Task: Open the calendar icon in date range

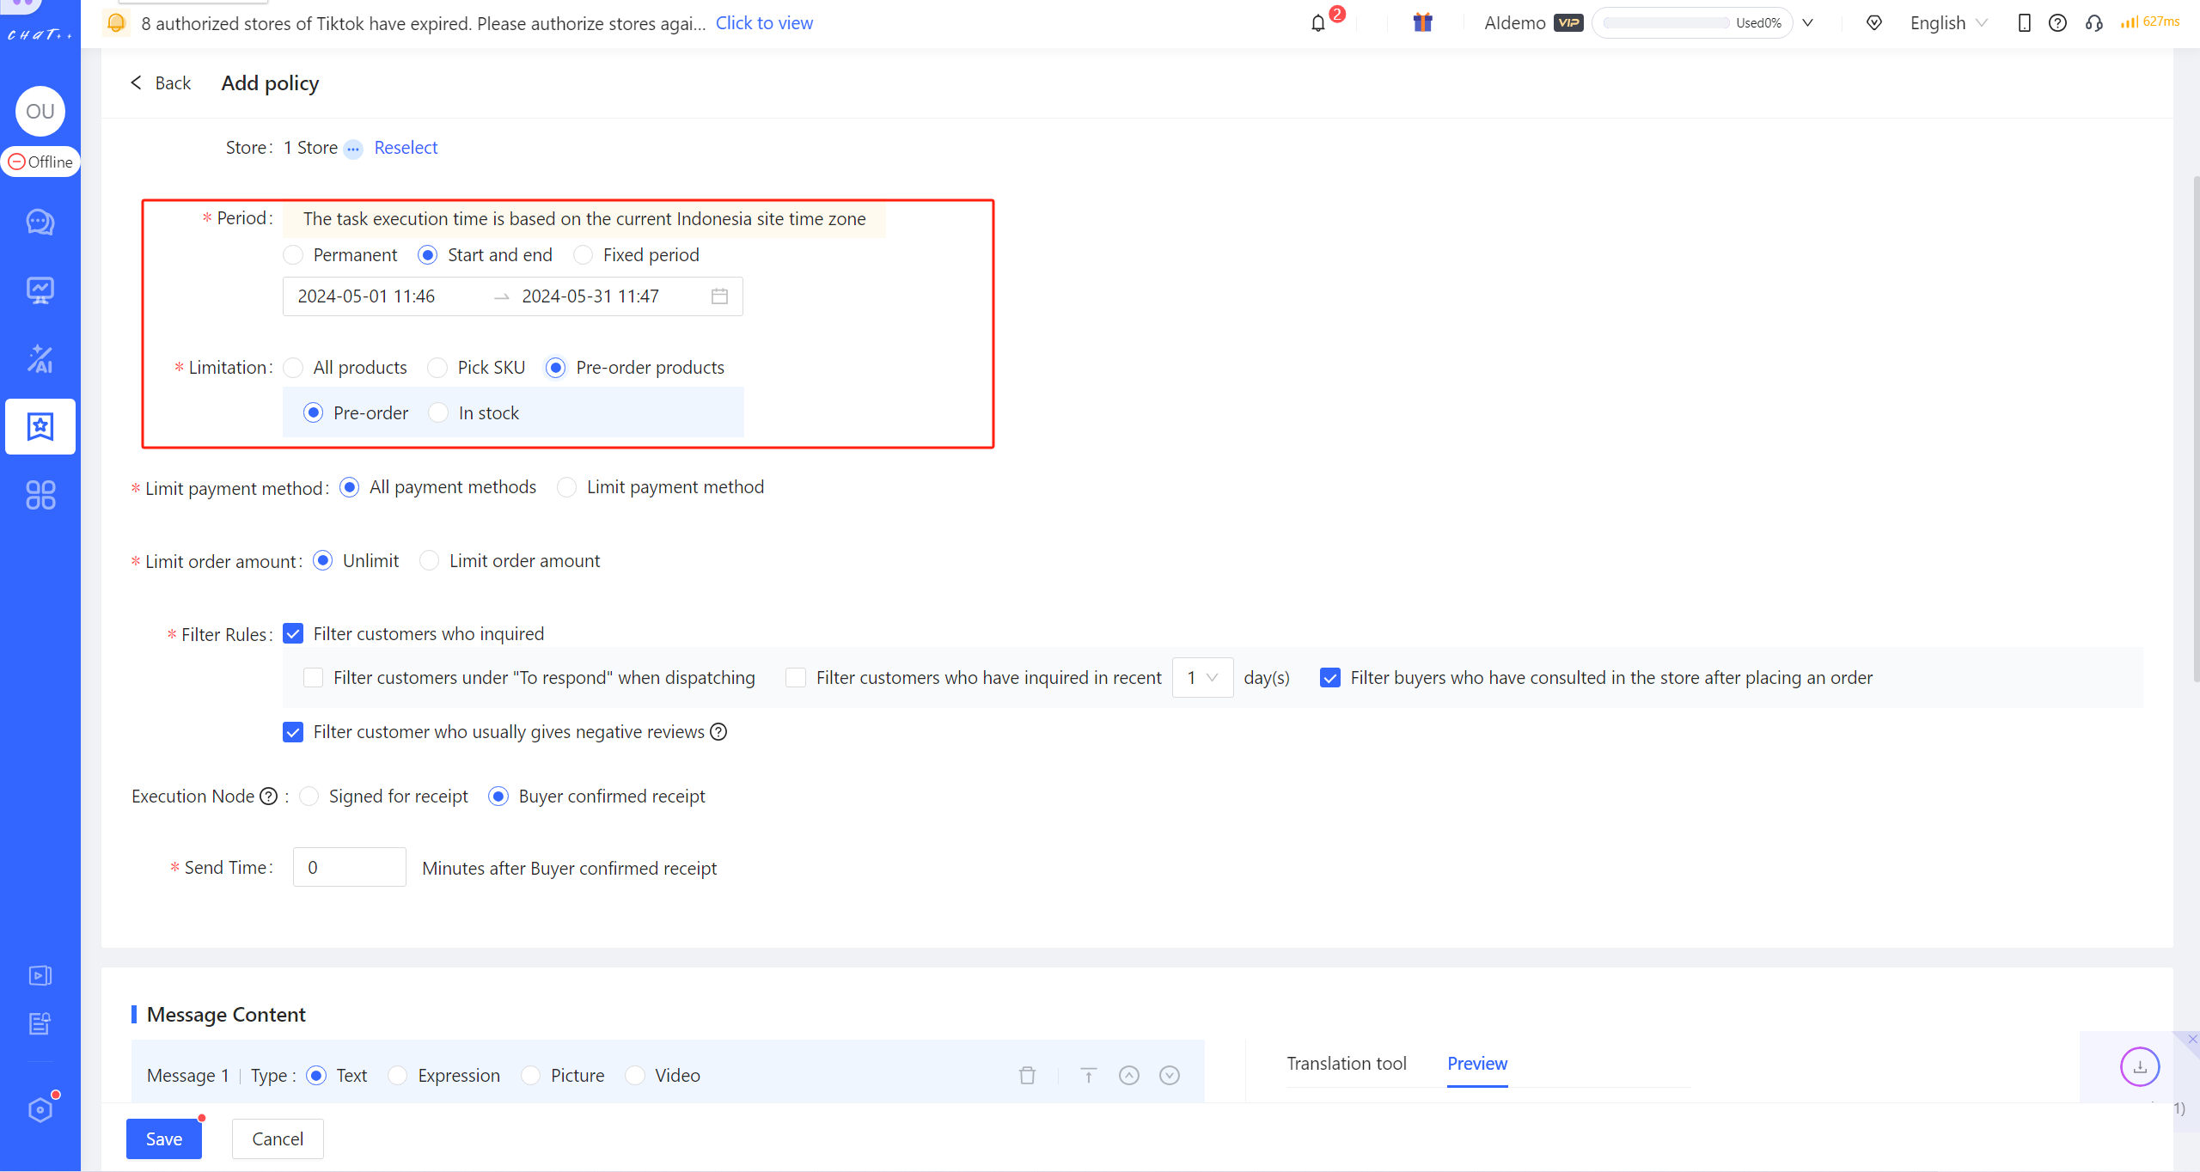Action: (x=719, y=296)
